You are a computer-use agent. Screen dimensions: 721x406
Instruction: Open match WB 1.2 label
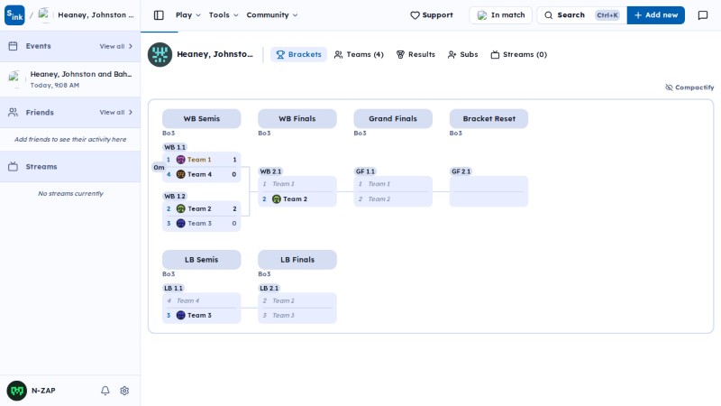[x=175, y=196]
